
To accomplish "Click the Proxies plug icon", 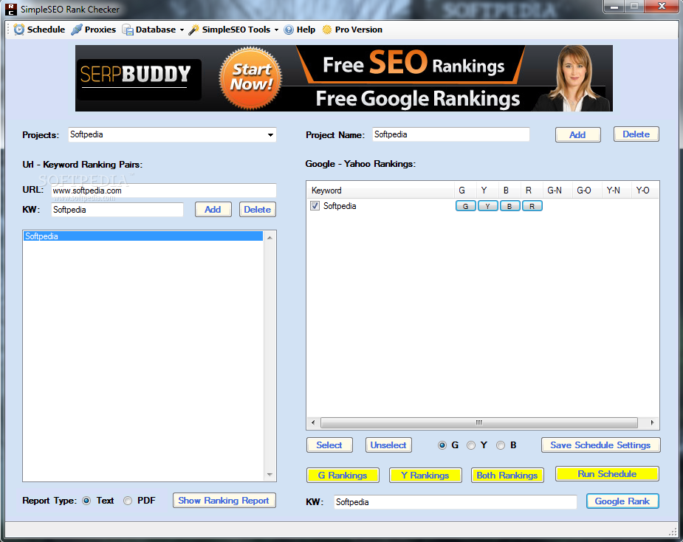I will [77, 30].
